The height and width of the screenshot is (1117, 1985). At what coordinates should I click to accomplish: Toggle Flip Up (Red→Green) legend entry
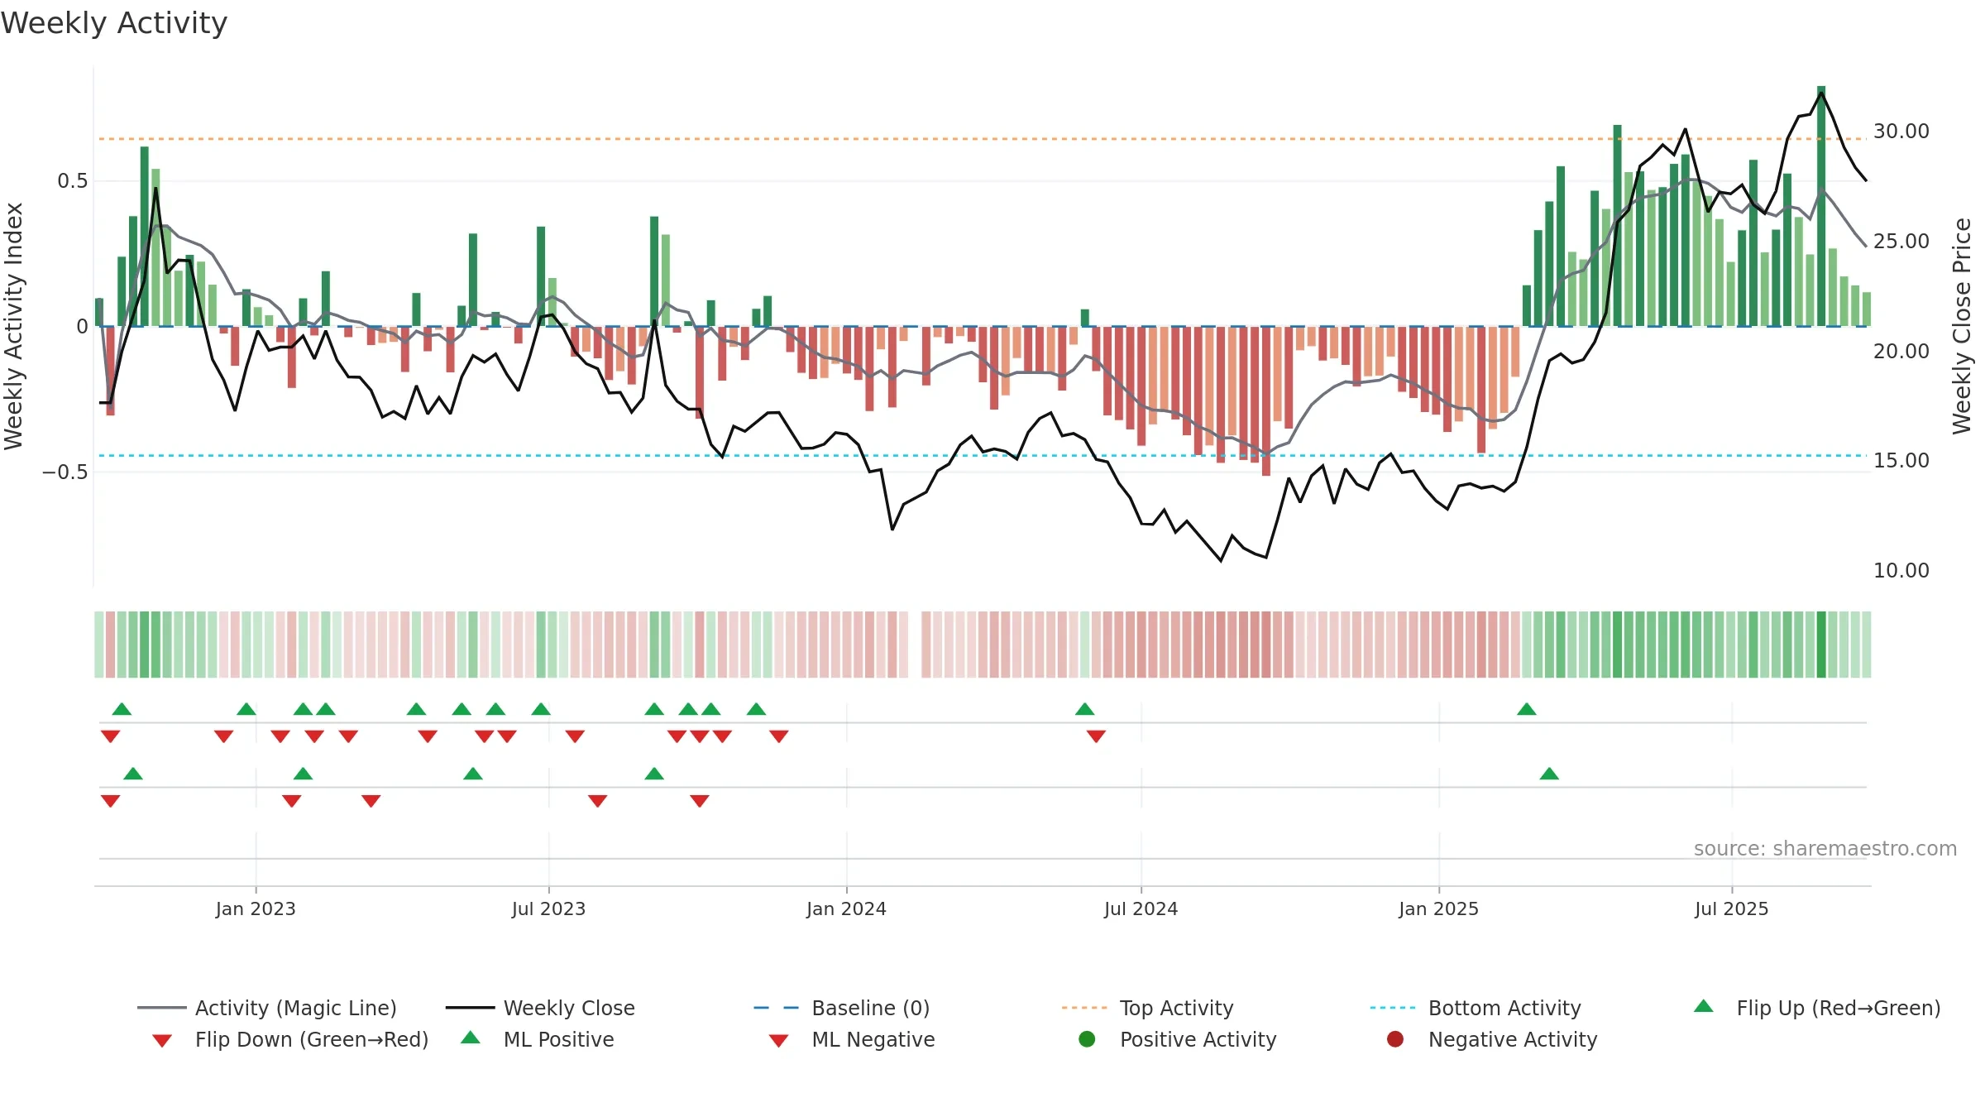[x=1816, y=1008]
